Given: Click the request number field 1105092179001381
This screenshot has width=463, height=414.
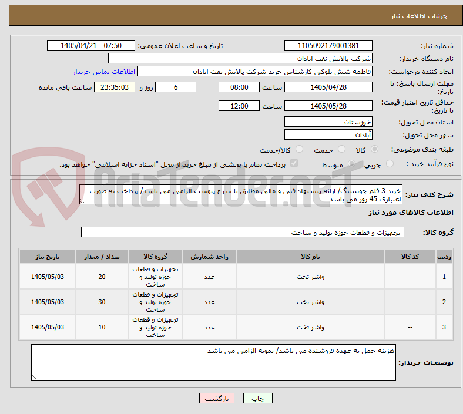Looking at the screenshot, I should (328, 45).
